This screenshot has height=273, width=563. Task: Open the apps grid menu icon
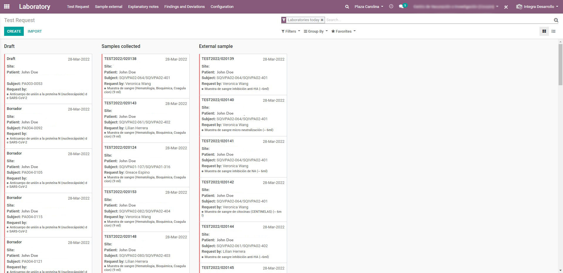point(7,6)
